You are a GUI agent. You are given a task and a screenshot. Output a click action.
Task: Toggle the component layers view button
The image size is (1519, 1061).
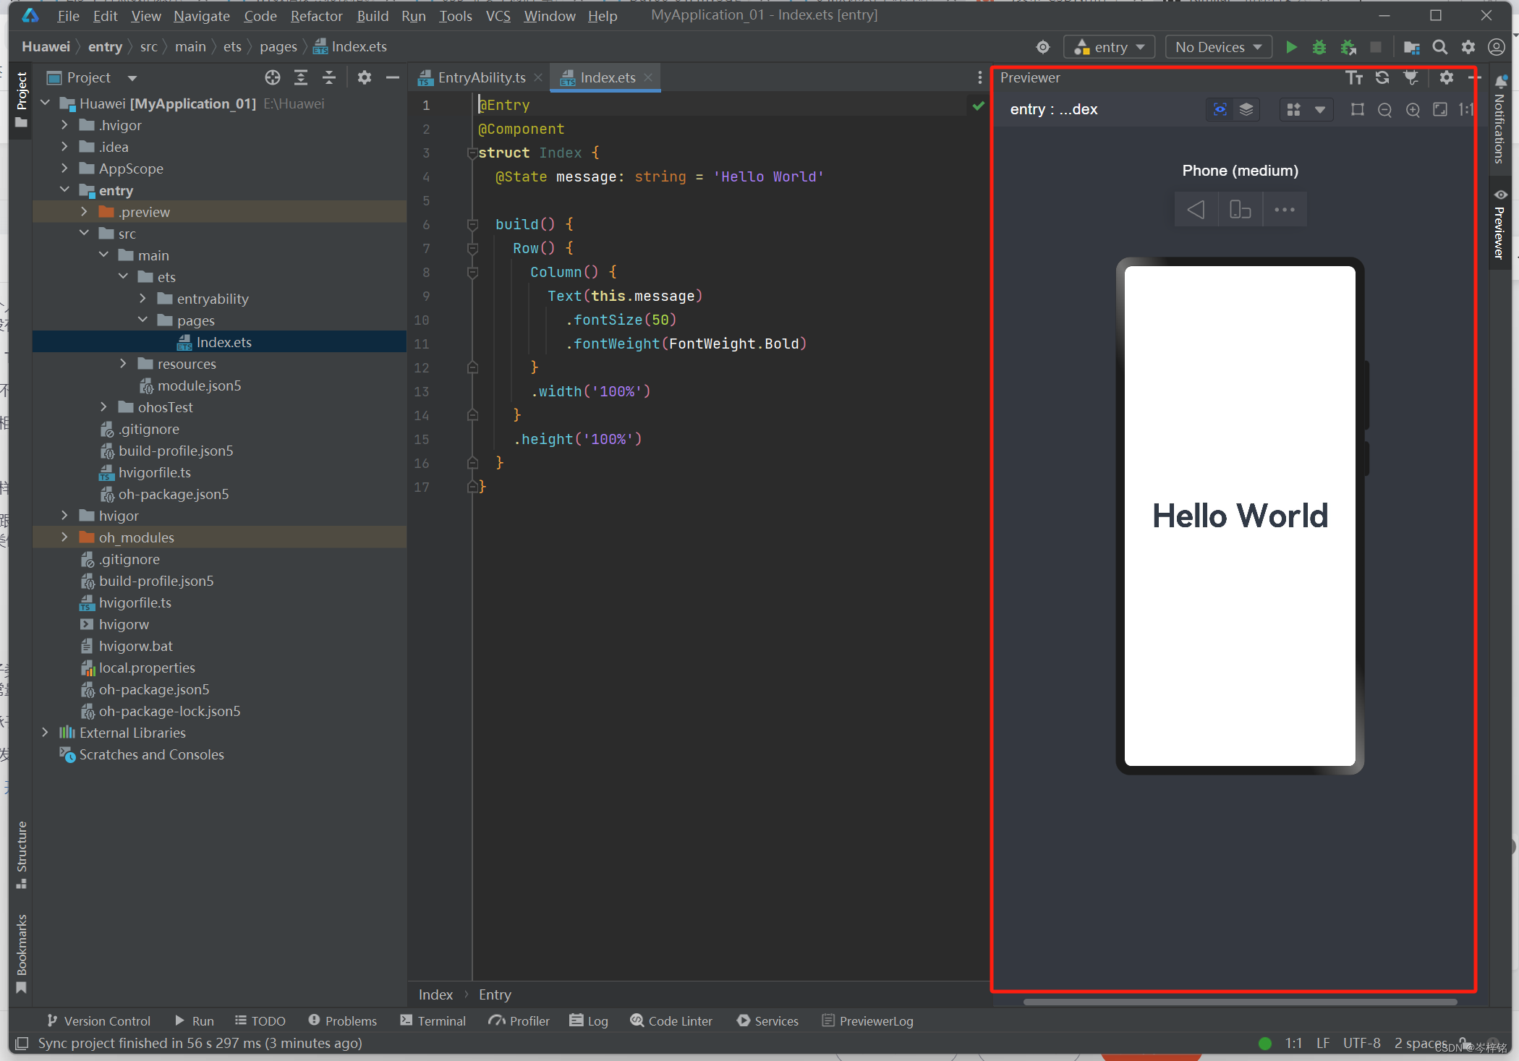1246,109
